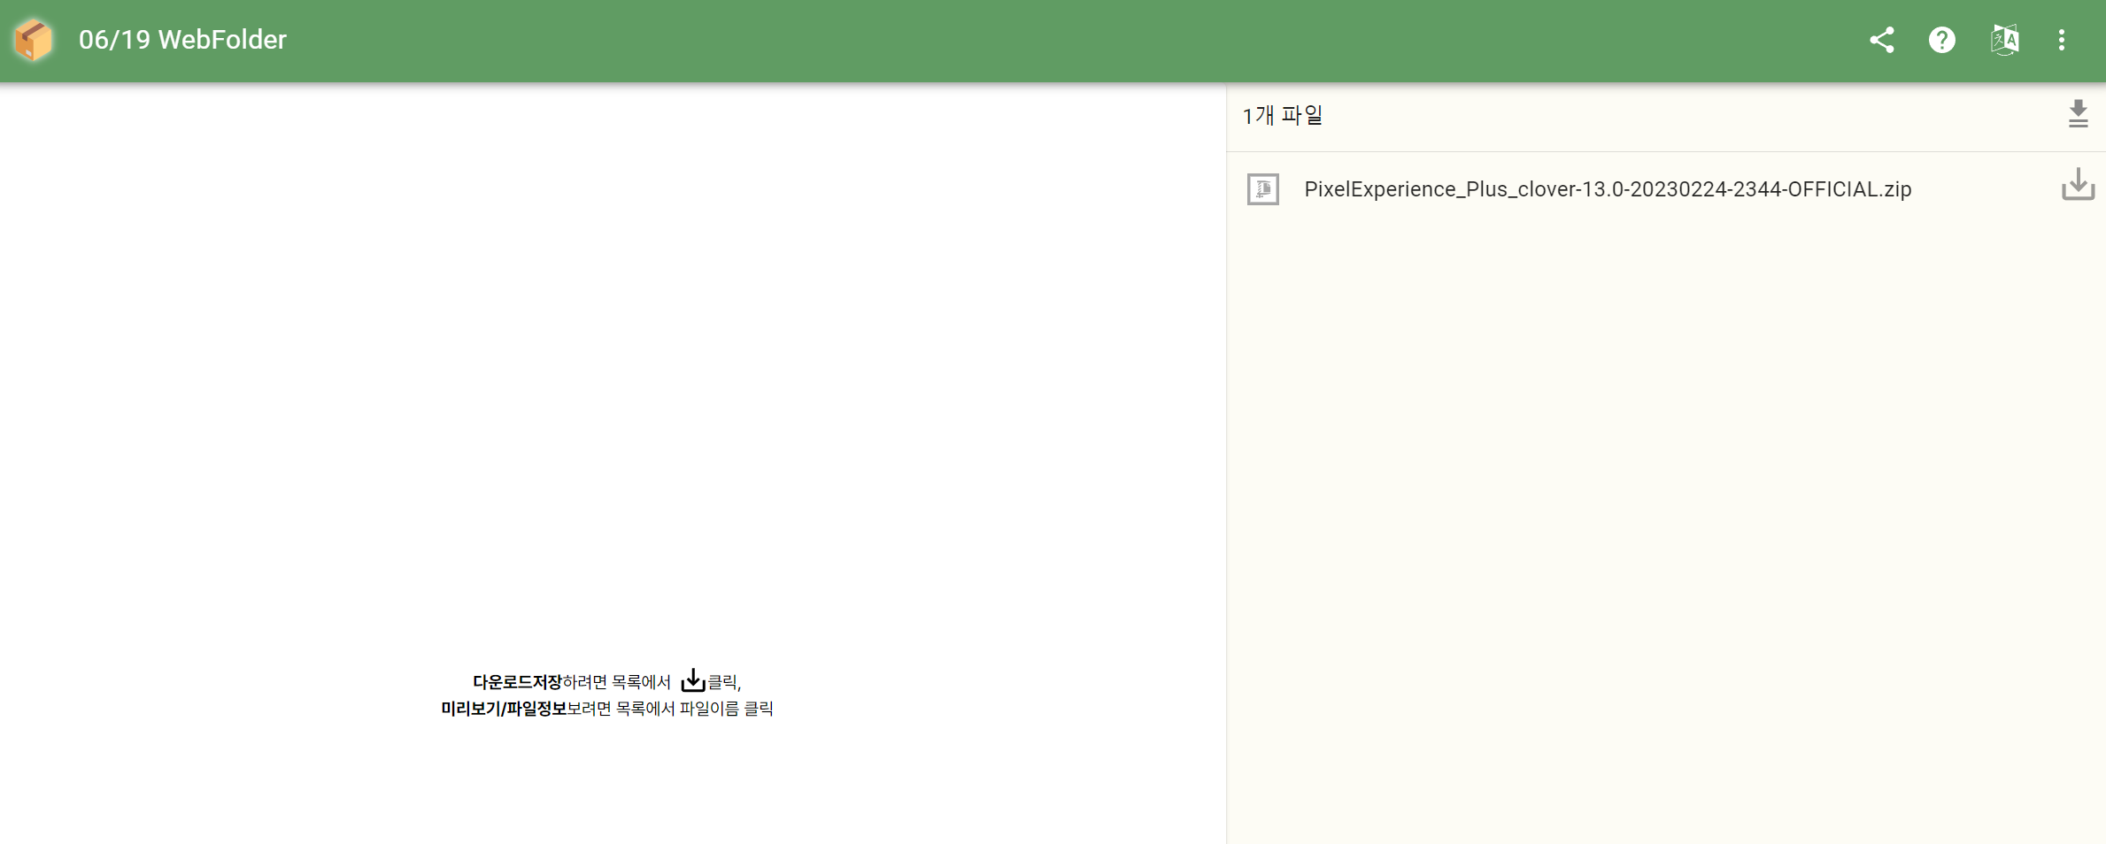Download the PixelExperience zip file
Viewport: 2106px width, 844px height.
(x=2077, y=184)
